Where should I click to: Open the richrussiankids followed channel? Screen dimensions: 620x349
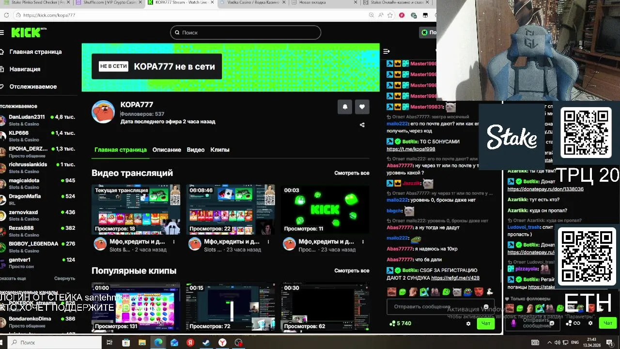(38, 168)
